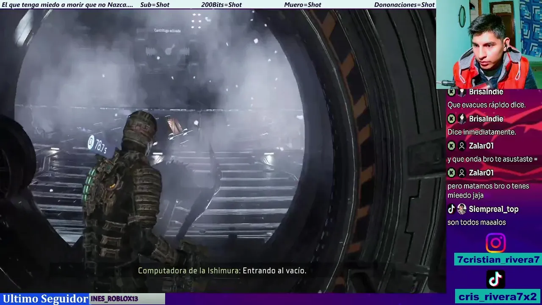This screenshot has width=542, height=305.
Task: Click subtitle 'Entrando al vacío.'
Action: point(274,271)
